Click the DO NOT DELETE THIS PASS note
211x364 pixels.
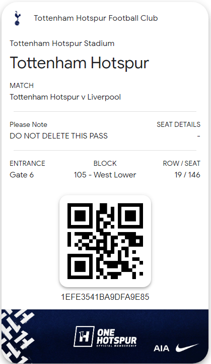[x=59, y=136]
